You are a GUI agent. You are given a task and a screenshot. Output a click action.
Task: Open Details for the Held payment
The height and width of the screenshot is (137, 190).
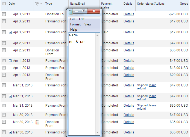tap(129, 32)
